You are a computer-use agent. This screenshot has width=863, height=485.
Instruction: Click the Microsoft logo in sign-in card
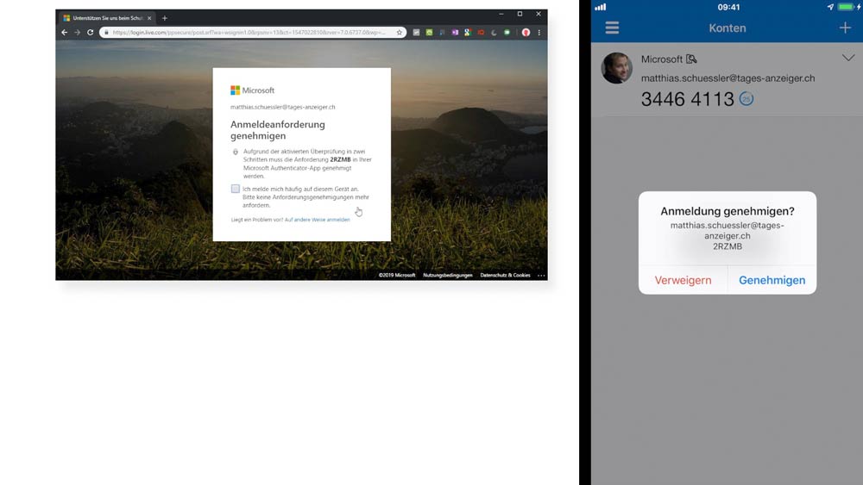point(252,90)
